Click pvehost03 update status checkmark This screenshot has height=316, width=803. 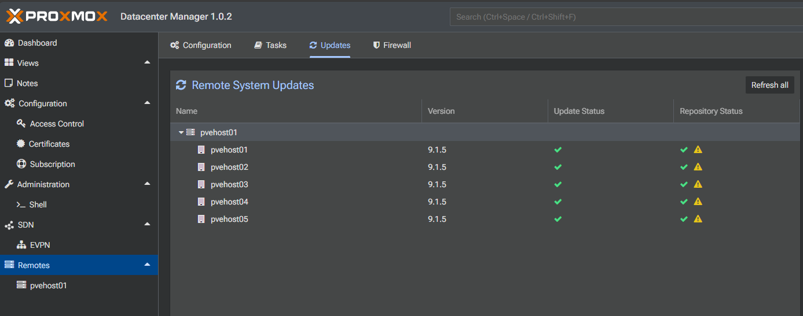click(558, 184)
